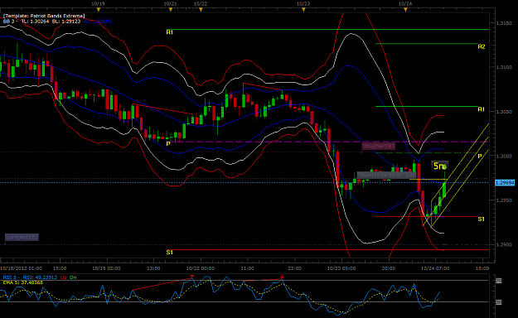
Task: Click the 10/18/2012 01:00 time label
Action: click(22, 268)
